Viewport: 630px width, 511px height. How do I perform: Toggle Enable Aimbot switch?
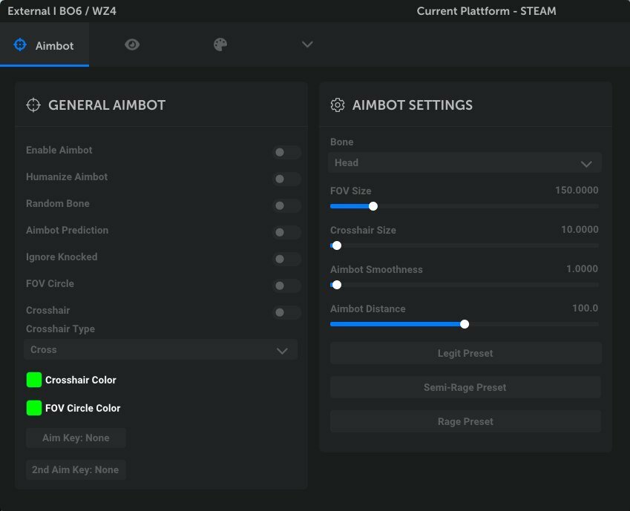[286, 152]
